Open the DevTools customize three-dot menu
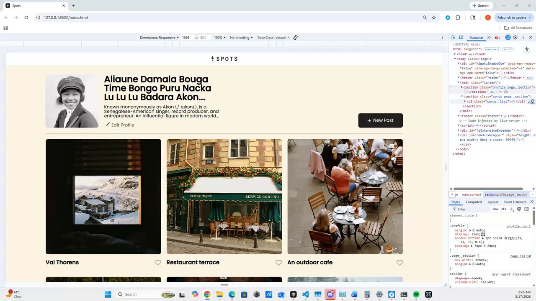Viewport: 536px width, 301px height. 523,38
